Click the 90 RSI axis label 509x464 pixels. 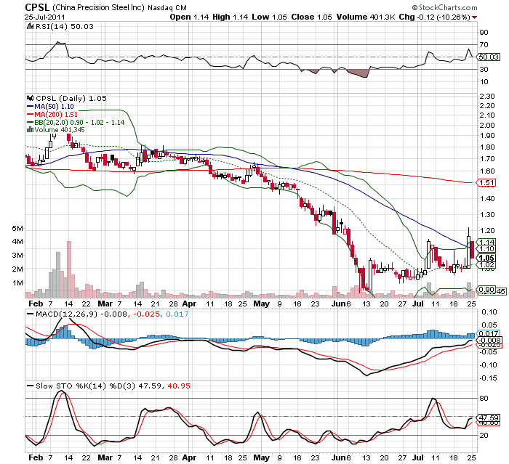point(484,32)
